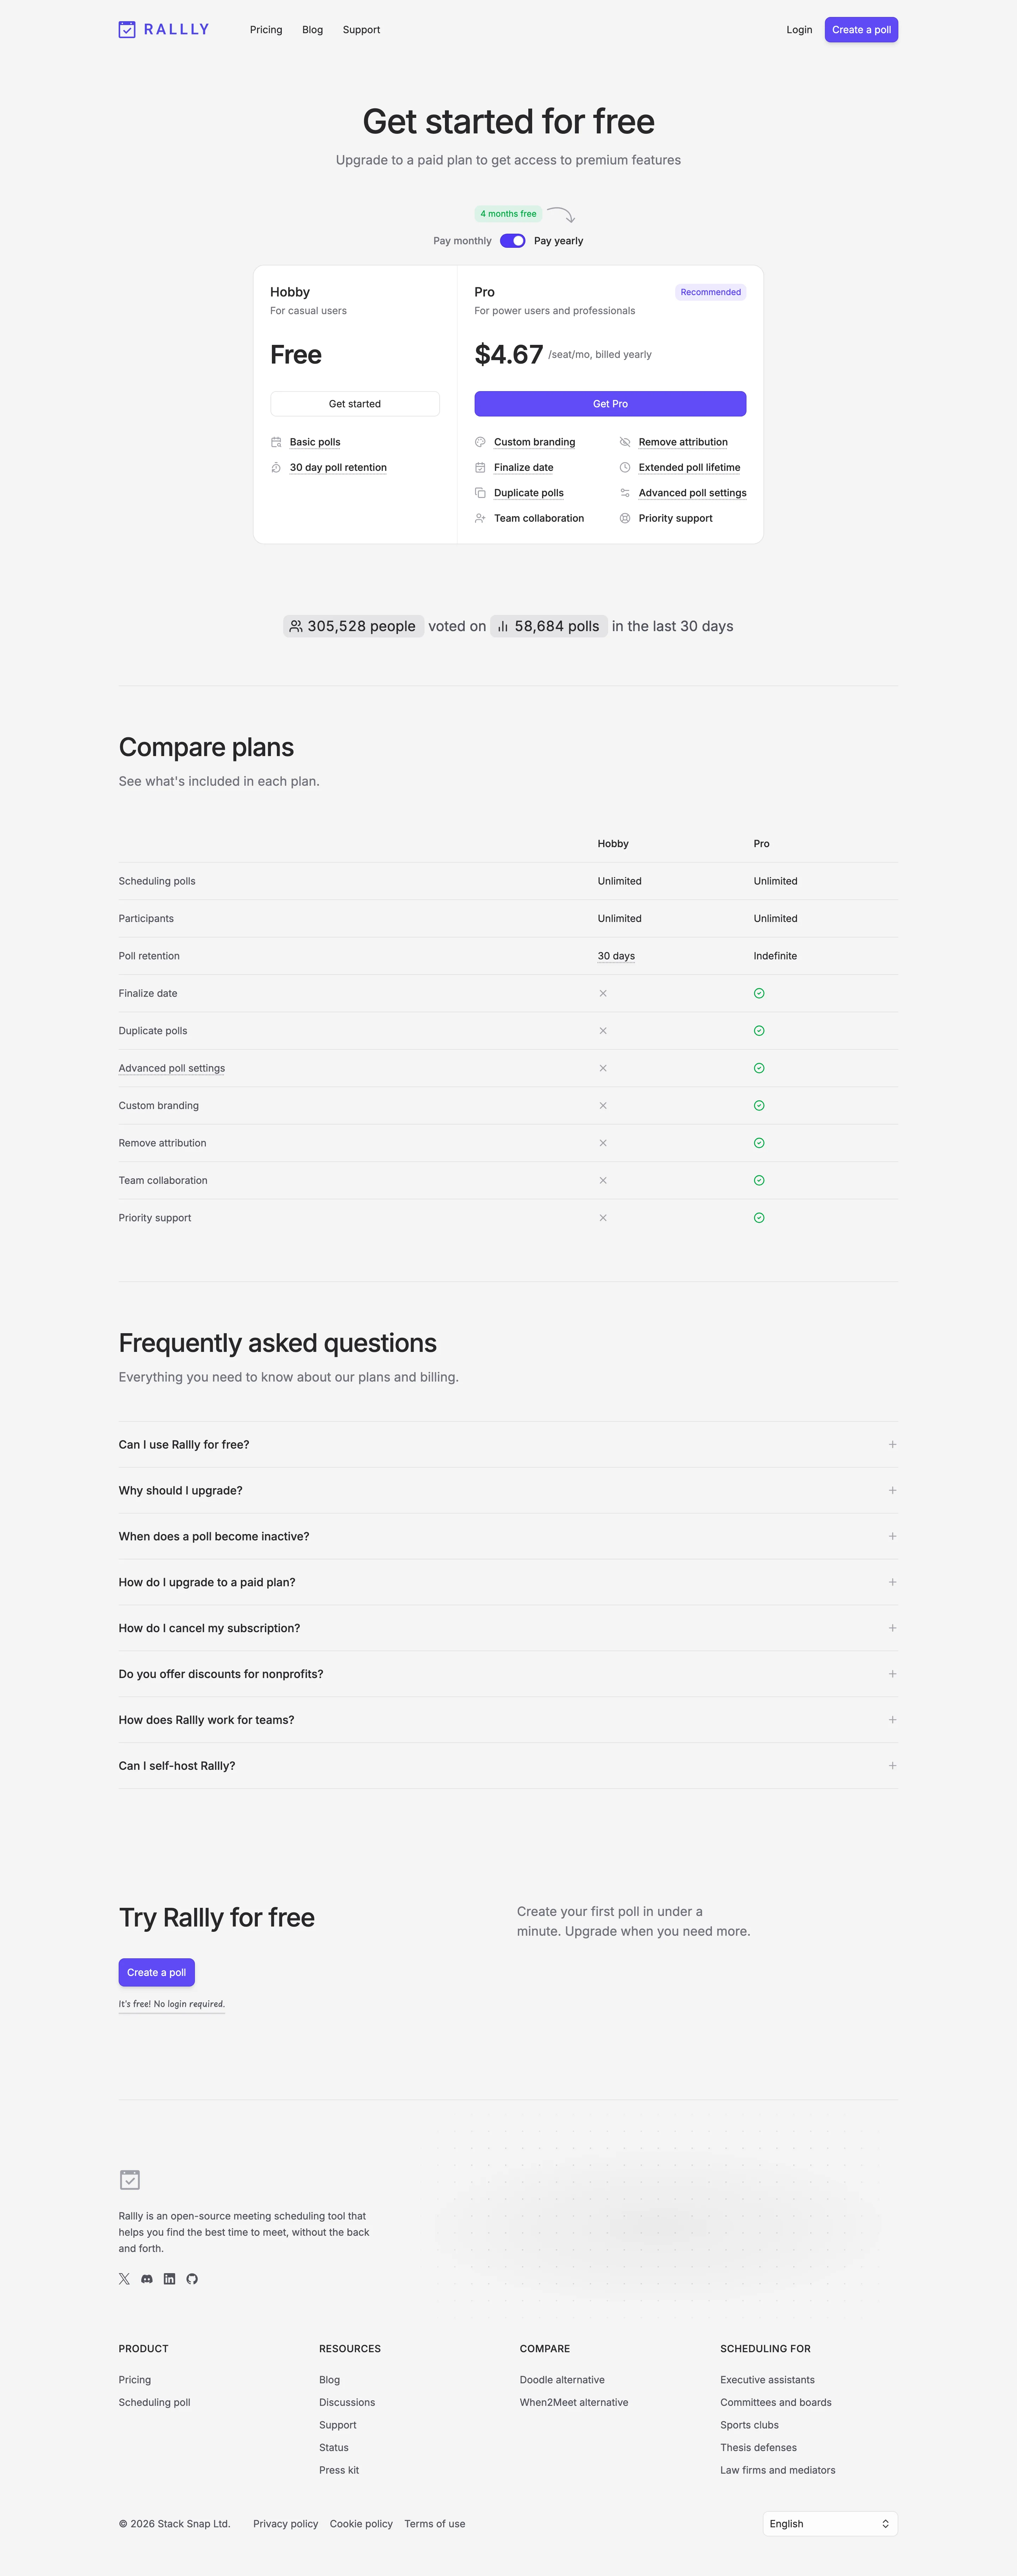The height and width of the screenshot is (2576, 1017).
Task: Open the Support nav item
Action: click(x=361, y=30)
